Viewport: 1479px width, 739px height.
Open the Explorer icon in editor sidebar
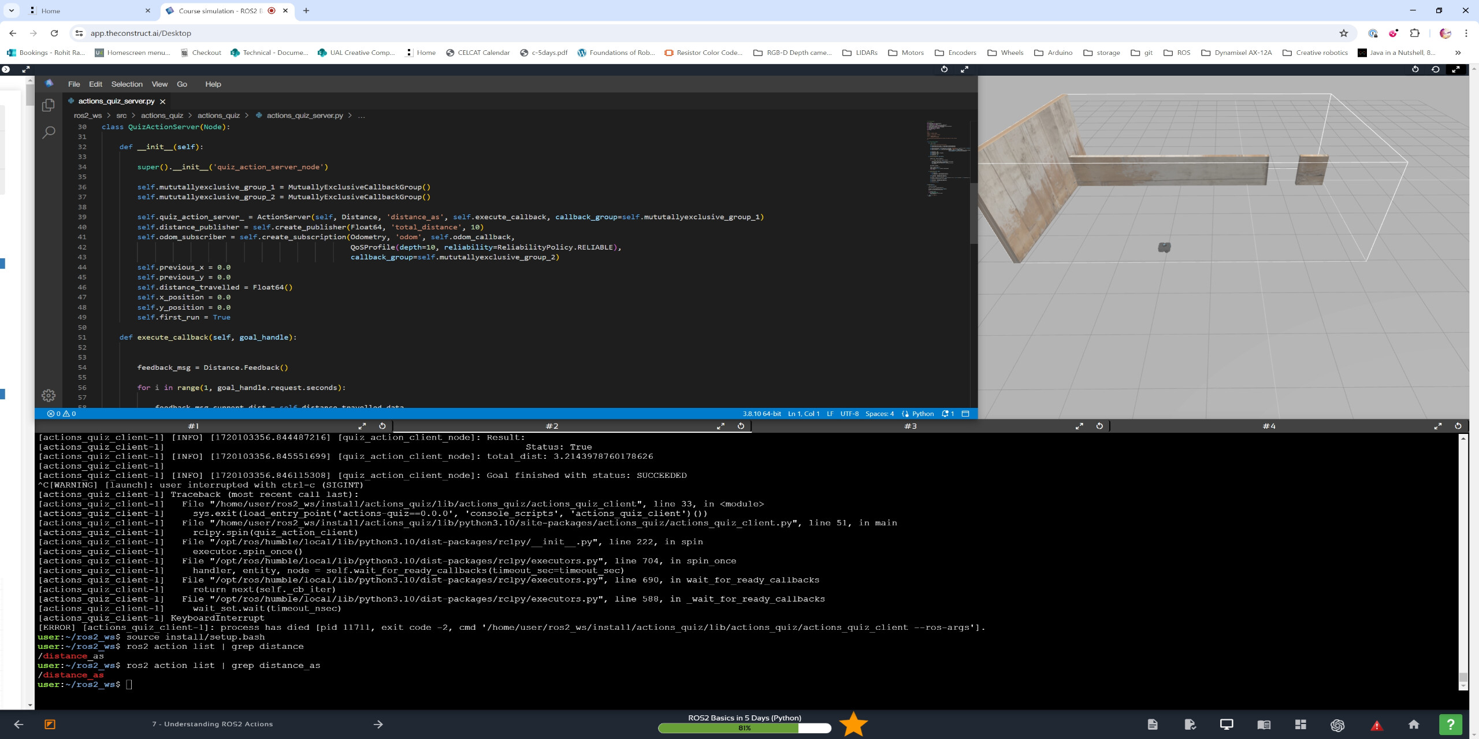coord(49,105)
